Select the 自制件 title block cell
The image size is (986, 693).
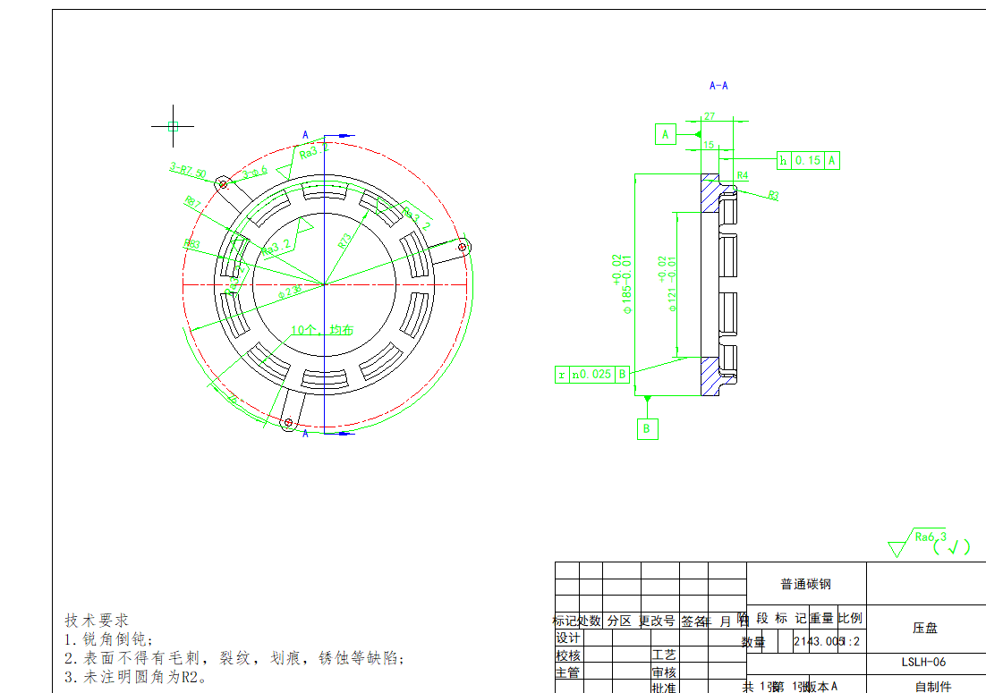click(x=932, y=686)
